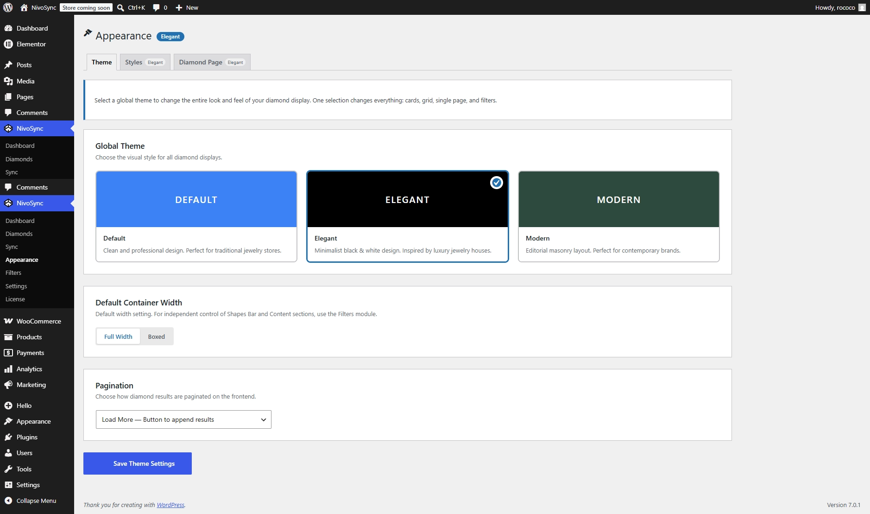Open the WordPress link in footer

point(170,505)
